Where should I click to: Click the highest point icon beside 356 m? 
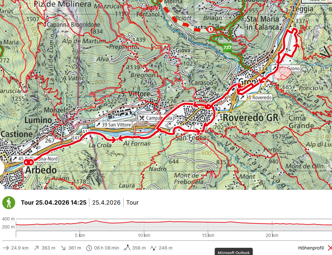[126, 248]
